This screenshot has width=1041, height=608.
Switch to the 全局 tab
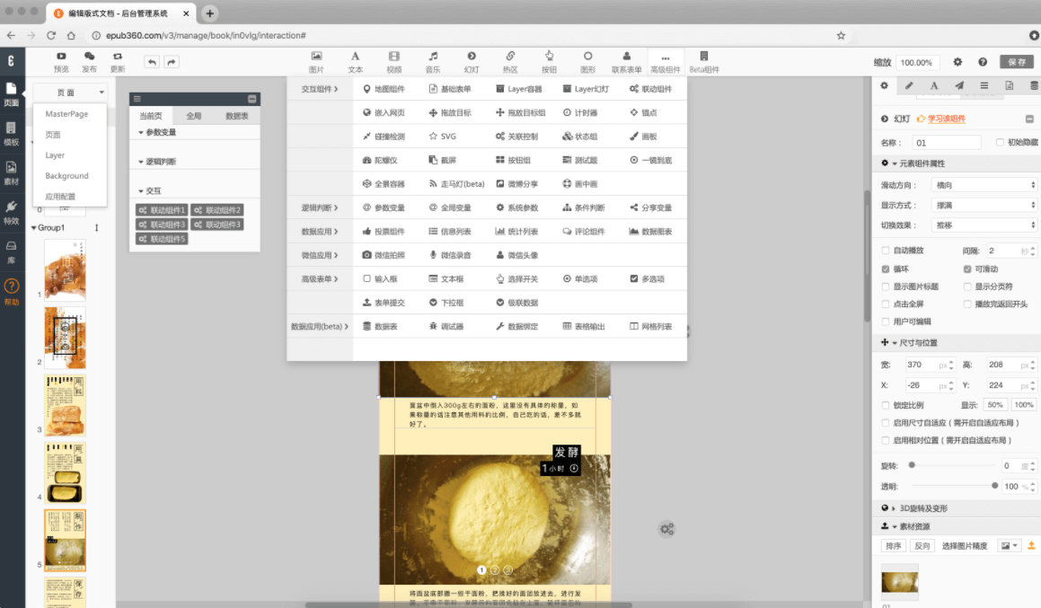(x=194, y=116)
